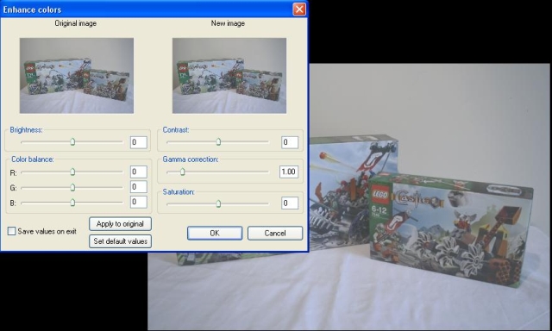Click the Contrast value input field

(290, 142)
